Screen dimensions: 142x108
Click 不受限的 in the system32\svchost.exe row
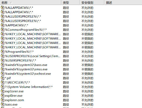(x=87, y=74)
